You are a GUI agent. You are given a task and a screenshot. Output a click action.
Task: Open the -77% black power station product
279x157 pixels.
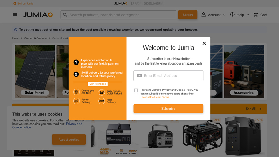point(243,136)
